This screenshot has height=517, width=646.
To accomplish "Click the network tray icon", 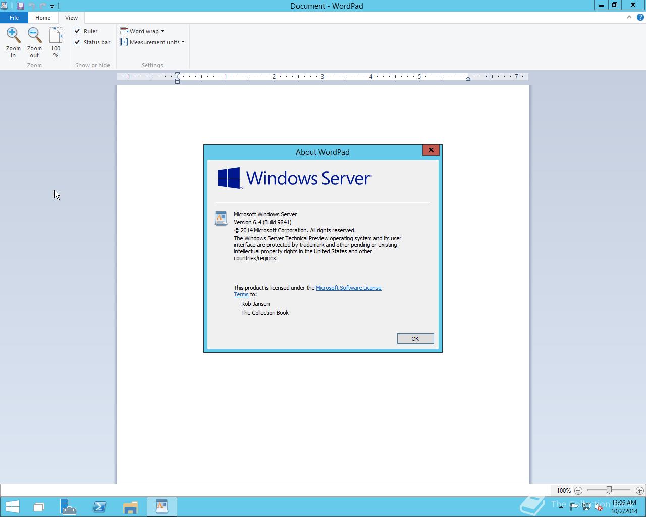I will 586,507.
